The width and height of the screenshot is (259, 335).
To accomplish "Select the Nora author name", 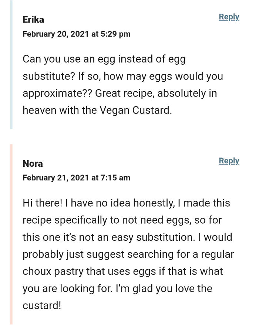I will [x=33, y=164].
